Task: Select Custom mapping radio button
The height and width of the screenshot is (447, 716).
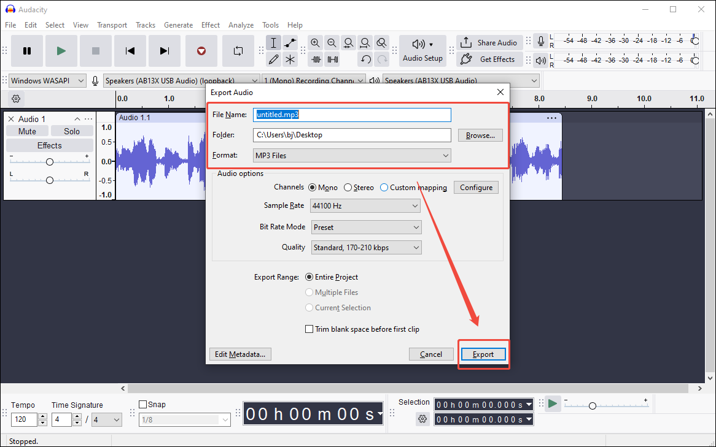Action: click(x=384, y=188)
